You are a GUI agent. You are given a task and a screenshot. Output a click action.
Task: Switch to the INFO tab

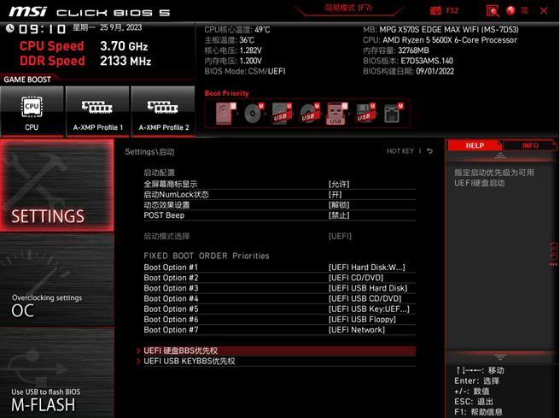530,145
